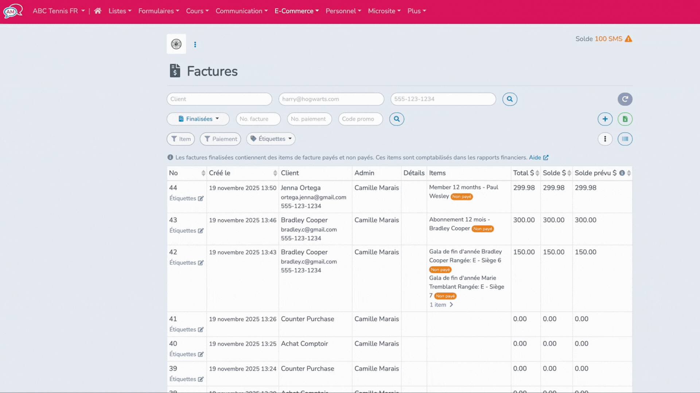Expand the Étiquettes filter dropdown
This screenshot has height=393, width=700.
(x=271, y=139)
